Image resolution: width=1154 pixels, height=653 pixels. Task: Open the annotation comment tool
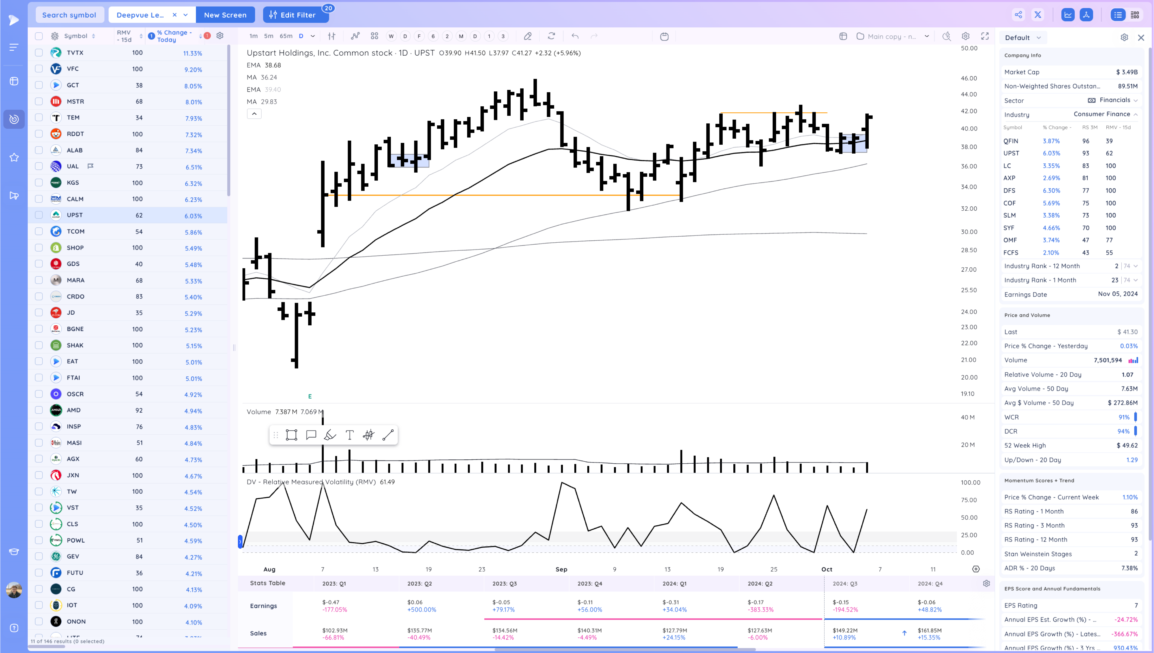point(311,434)
